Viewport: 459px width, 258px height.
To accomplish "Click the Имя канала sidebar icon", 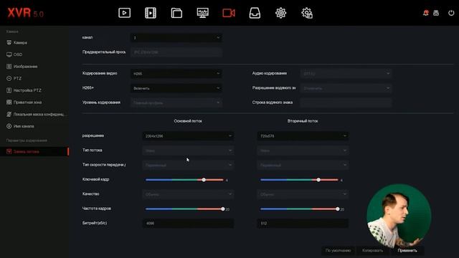I will [x=9, y=126].
